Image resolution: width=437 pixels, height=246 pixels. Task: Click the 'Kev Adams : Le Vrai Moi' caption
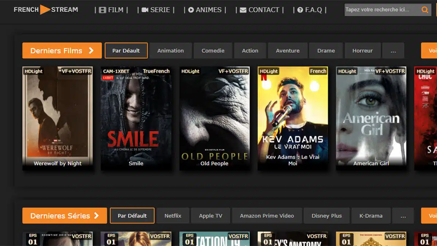293,160
